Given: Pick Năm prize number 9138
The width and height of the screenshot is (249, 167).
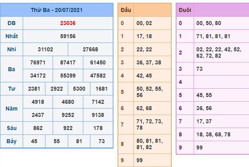Looking at the screenshot, I should click(x=98, y=115).
